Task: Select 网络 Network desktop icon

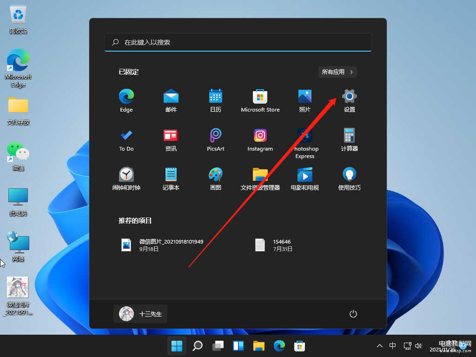Action: coord(18,247)
